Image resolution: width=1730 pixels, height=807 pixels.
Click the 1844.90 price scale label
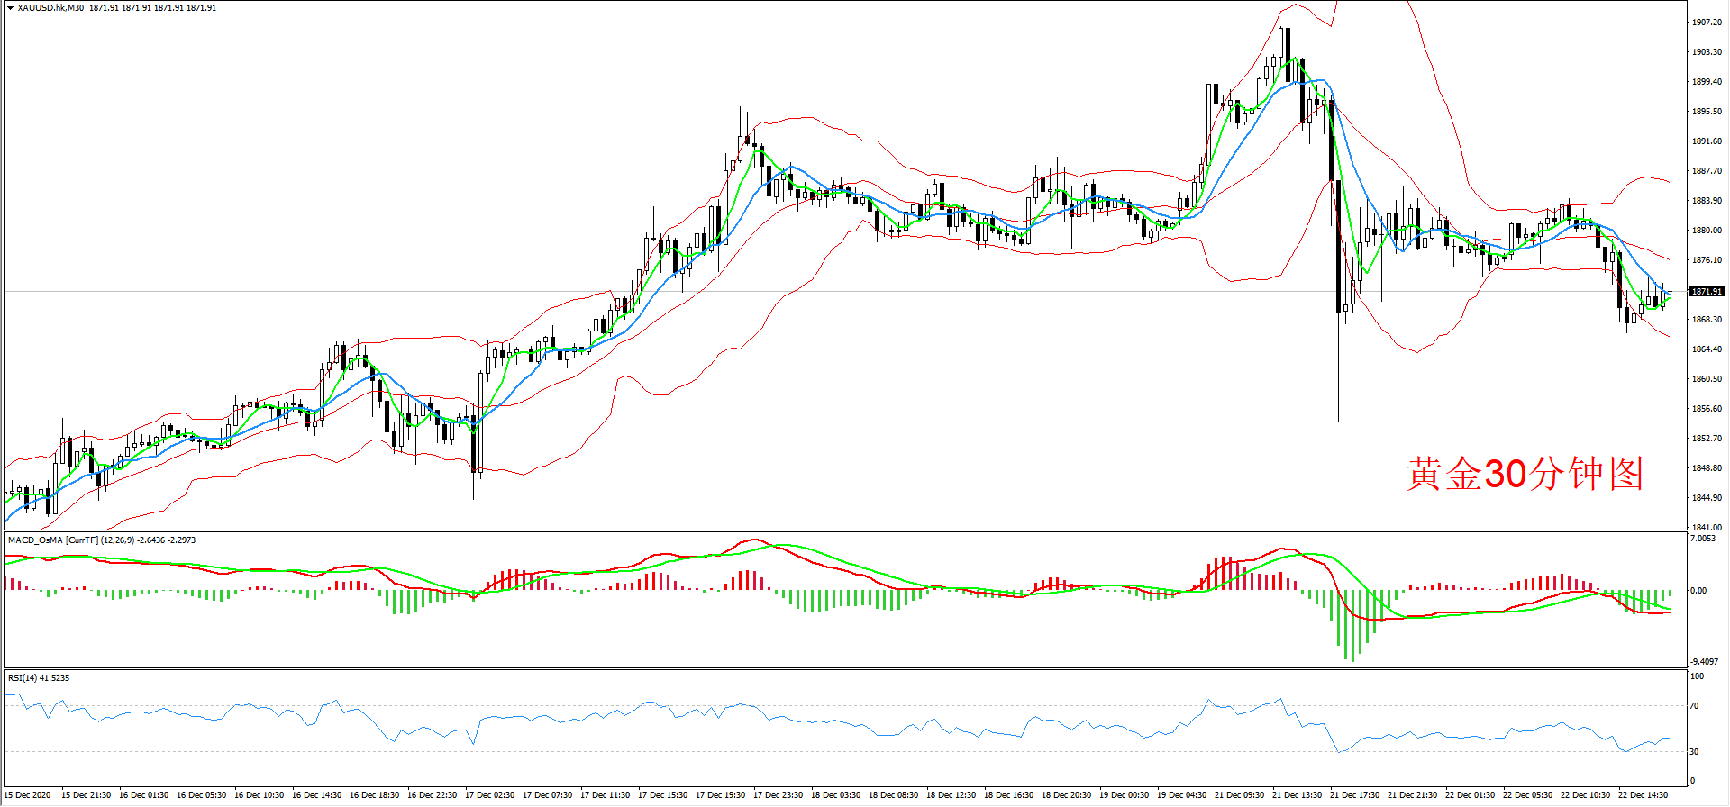1707,498
